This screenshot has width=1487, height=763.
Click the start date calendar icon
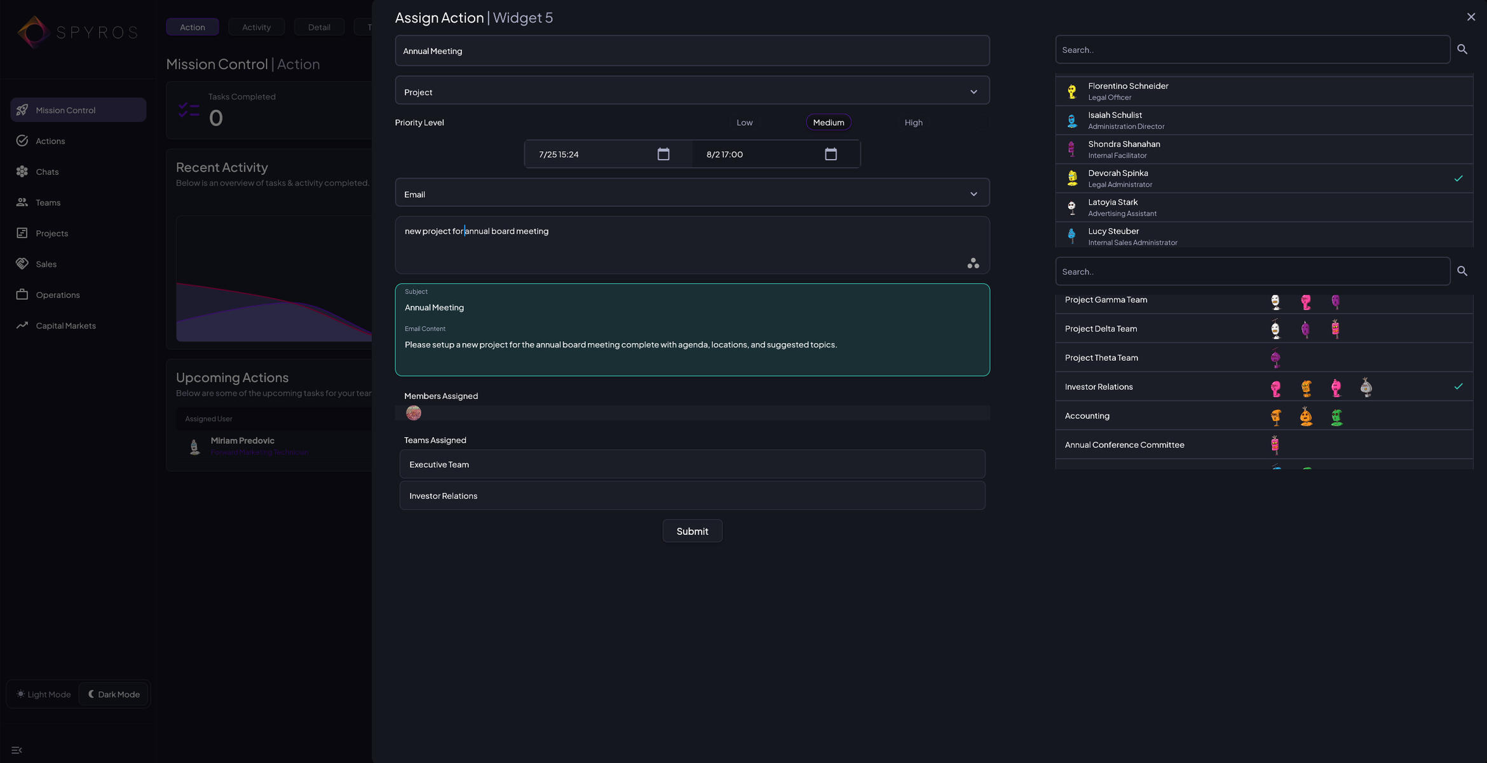pos(663,154)
